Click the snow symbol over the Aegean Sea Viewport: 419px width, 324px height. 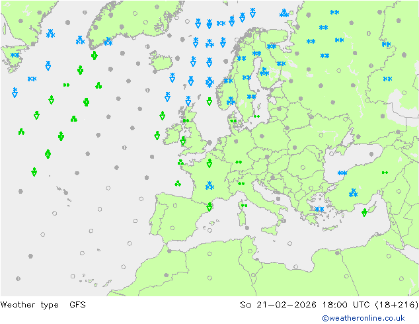coord(319,209)
